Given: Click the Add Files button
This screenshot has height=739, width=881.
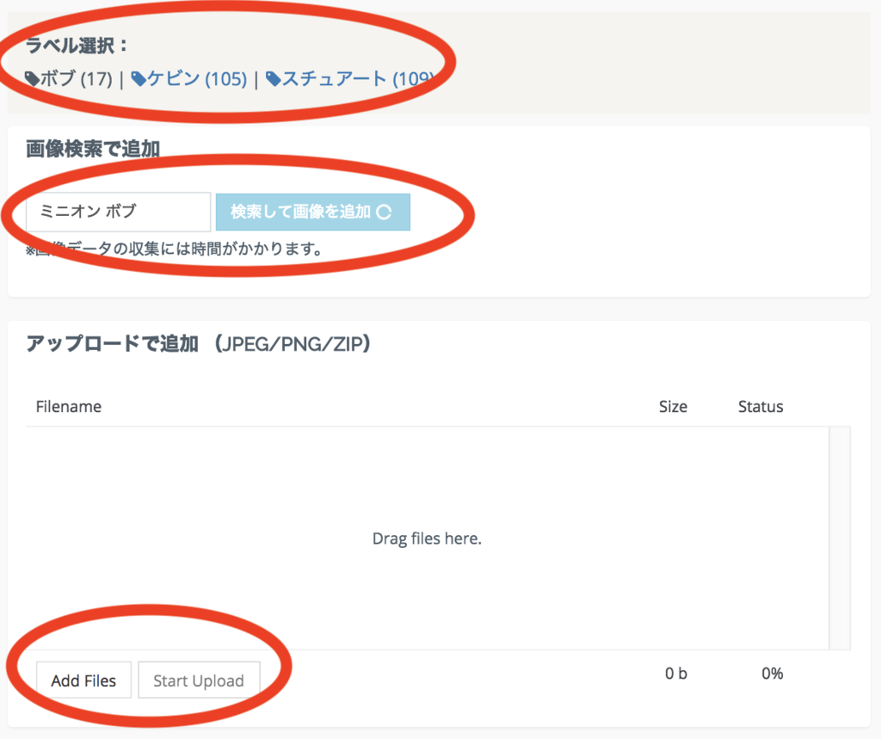Looking at the screenshot, I should (83, 680).
